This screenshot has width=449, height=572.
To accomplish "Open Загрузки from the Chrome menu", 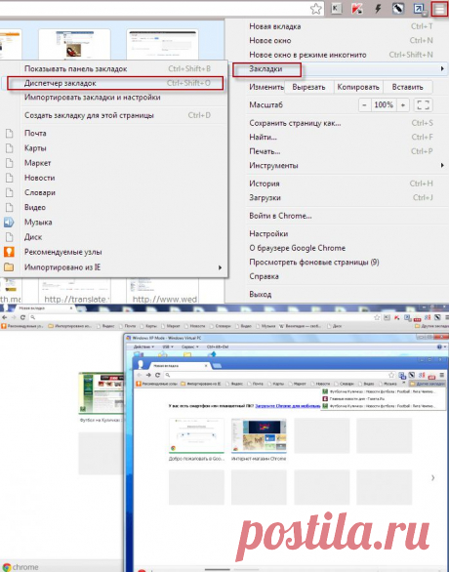I will tap(265, 198).
